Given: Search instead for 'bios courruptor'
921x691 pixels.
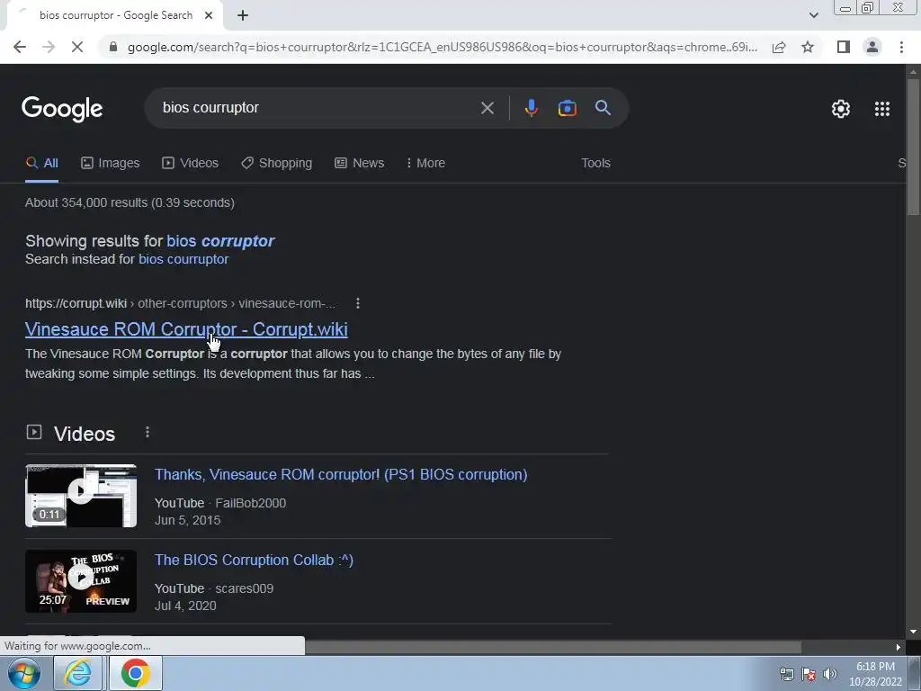Looking at the screenshot, I should [183, 259].
